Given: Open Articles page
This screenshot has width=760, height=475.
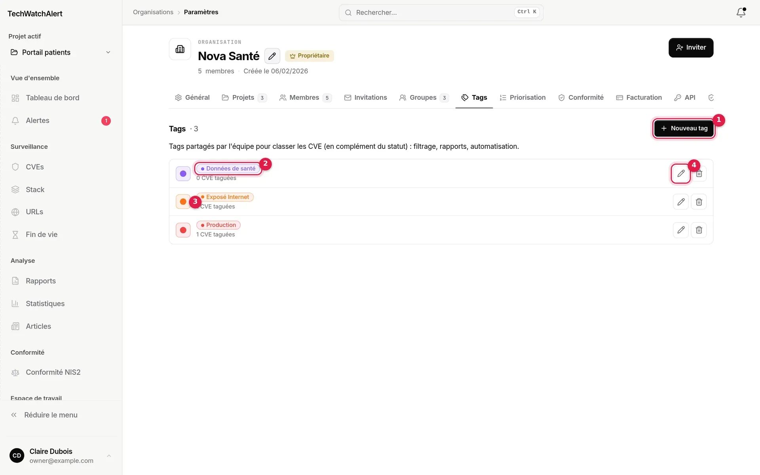Looking at the screenshot, I should point(61,326).
